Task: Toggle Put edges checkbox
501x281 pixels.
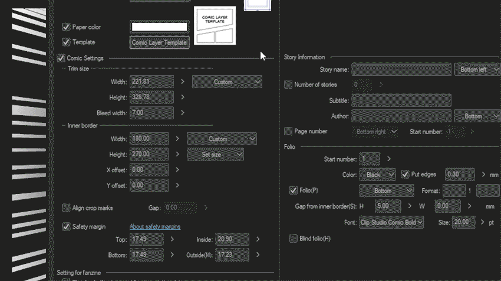Action: point(405,174)
